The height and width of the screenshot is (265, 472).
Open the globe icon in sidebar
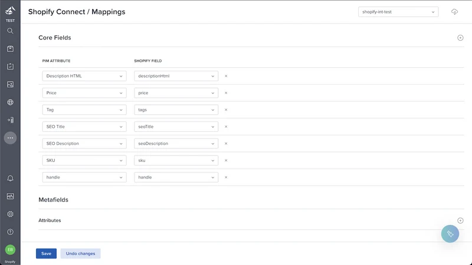point(10,102)
